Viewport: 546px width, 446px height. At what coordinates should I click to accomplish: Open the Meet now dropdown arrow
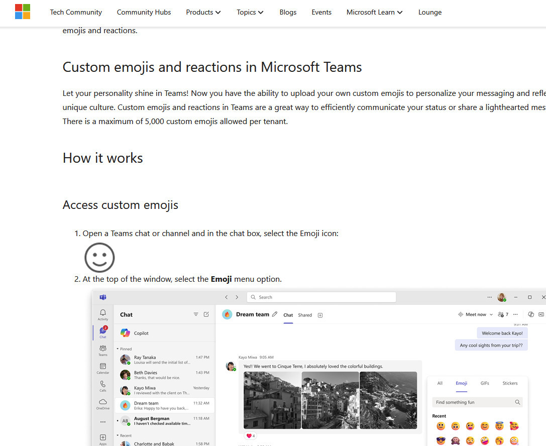pyautogui.click(x=491, y=315)
